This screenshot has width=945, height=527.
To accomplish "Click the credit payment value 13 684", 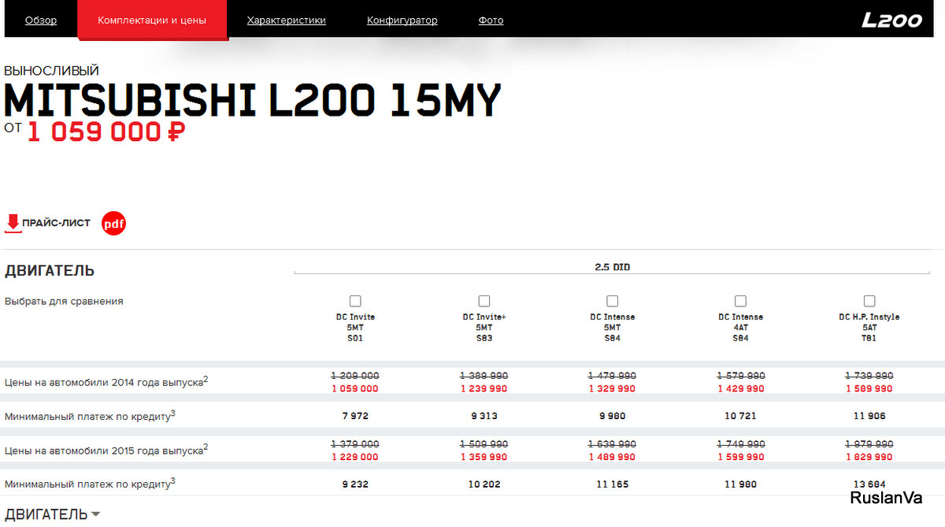I will pos(869,484).
